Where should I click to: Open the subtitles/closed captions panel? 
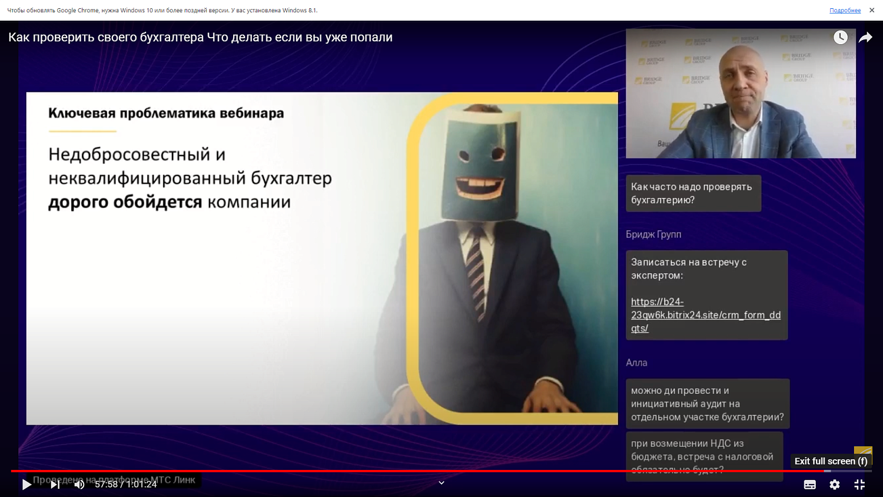809,484
